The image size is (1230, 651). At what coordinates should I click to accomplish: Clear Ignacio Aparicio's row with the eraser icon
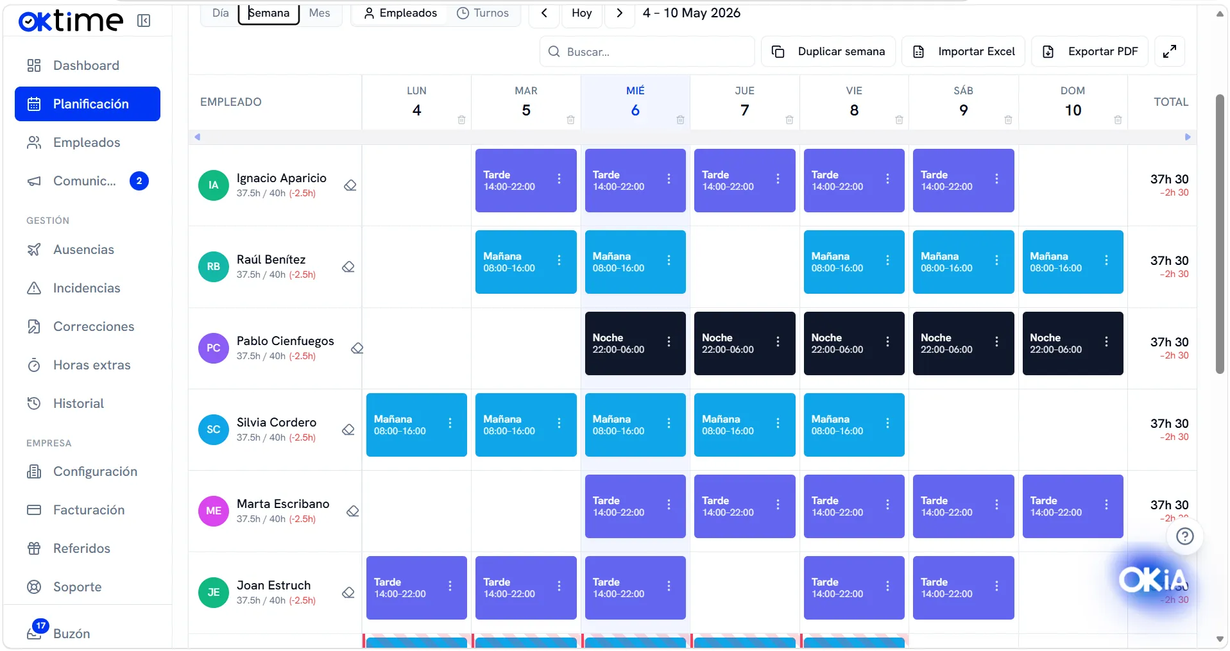tap(350, 185)
